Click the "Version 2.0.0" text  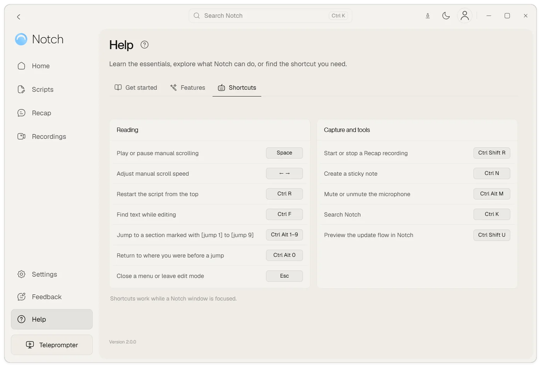(122, 342)
